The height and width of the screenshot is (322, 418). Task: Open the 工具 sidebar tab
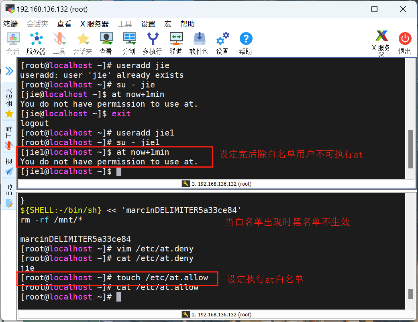[x=9, y=137]
